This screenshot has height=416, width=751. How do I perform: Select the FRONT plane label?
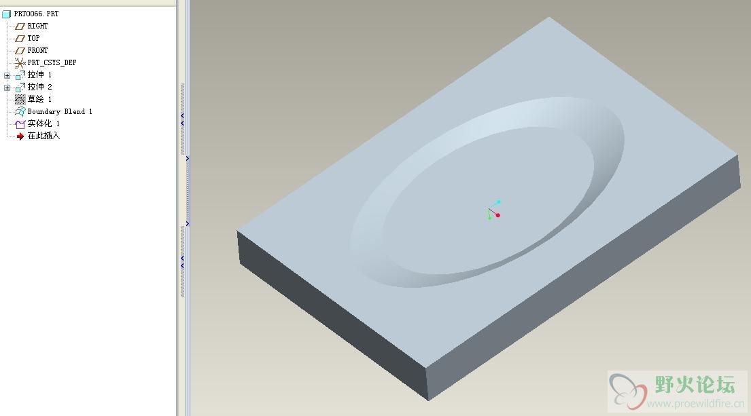[37, 50]
